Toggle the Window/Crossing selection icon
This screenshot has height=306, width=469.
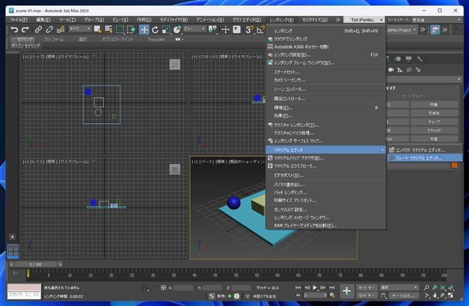point(131,30)
